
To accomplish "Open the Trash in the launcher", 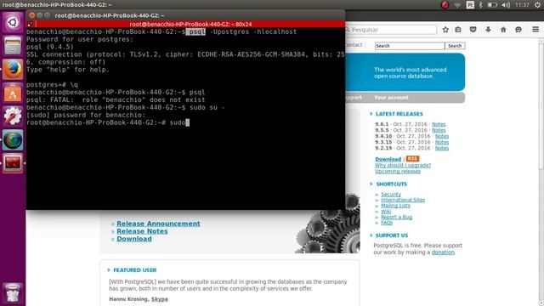I will (13, 293).
